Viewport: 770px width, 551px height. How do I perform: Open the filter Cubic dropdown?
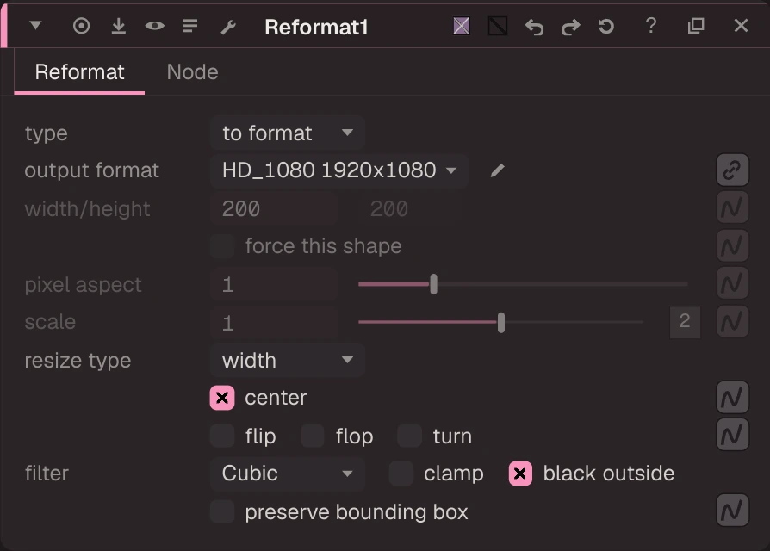click(288, 474)
